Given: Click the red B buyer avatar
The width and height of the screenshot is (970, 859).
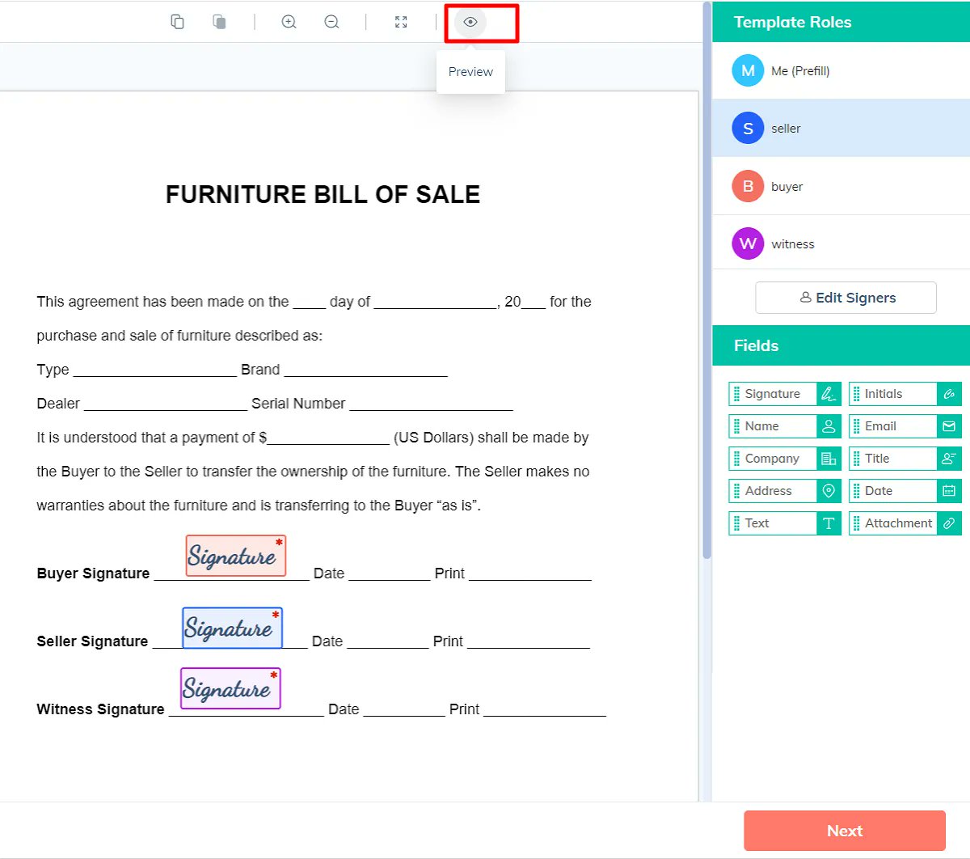Looking at the screenshot, I should click(748, 186).
